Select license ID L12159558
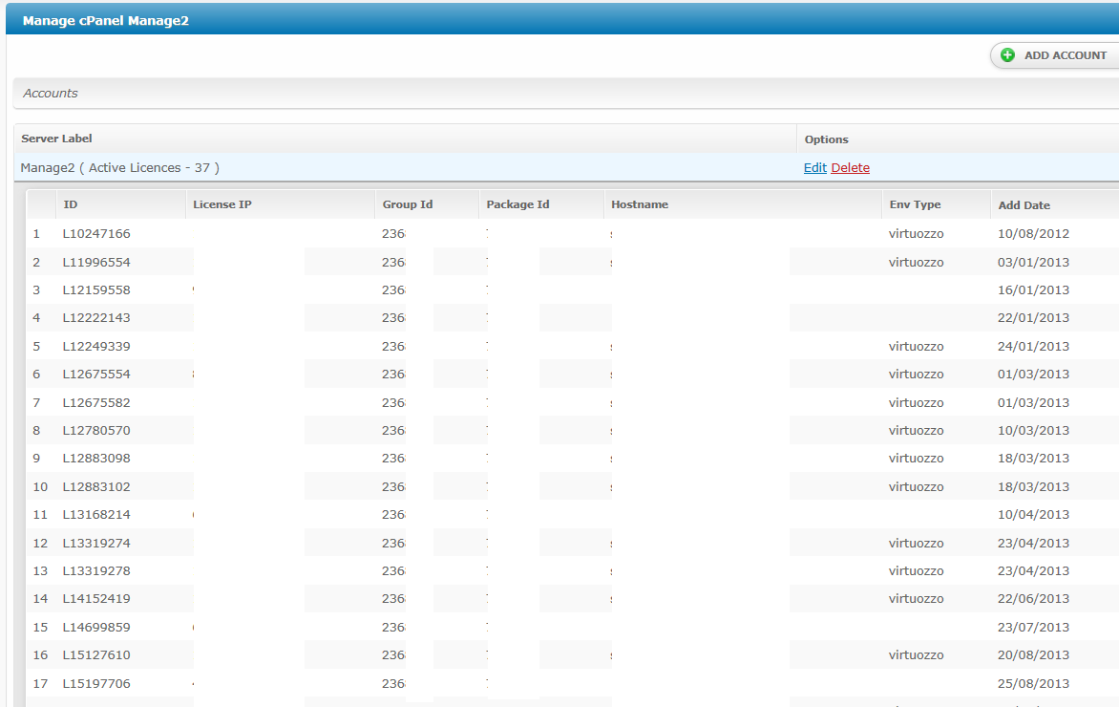 [x=96, y=289]
